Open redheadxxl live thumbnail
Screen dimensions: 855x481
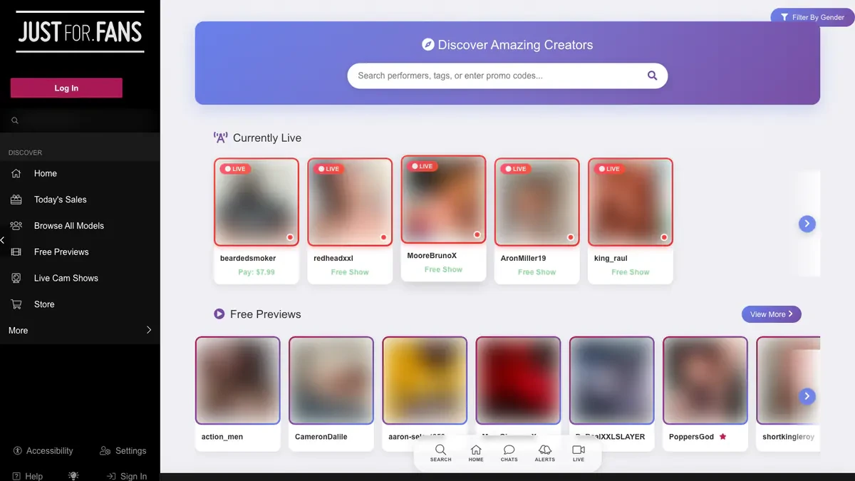pos(350,202)
